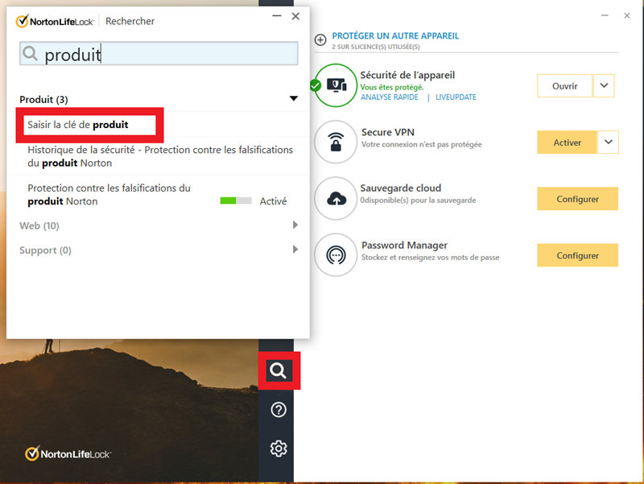Select 'Historique de la sécurité' search result
Viewport: 644px width, 484px height.
(x=160, y=156)
